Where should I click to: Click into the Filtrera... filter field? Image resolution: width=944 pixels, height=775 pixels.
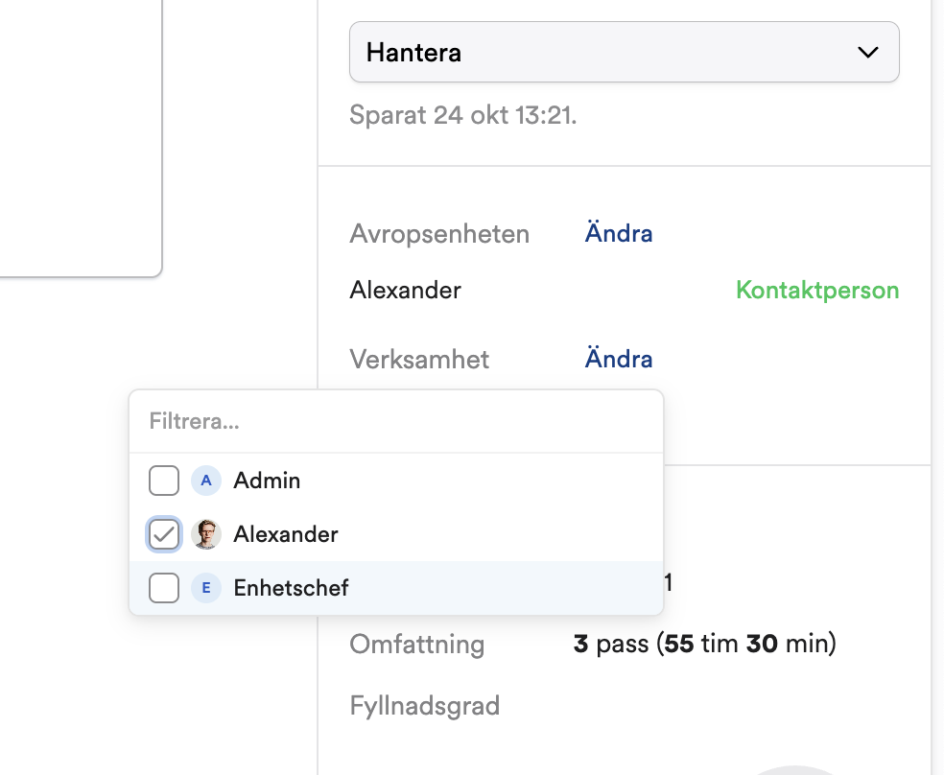[x=396, y=421]
